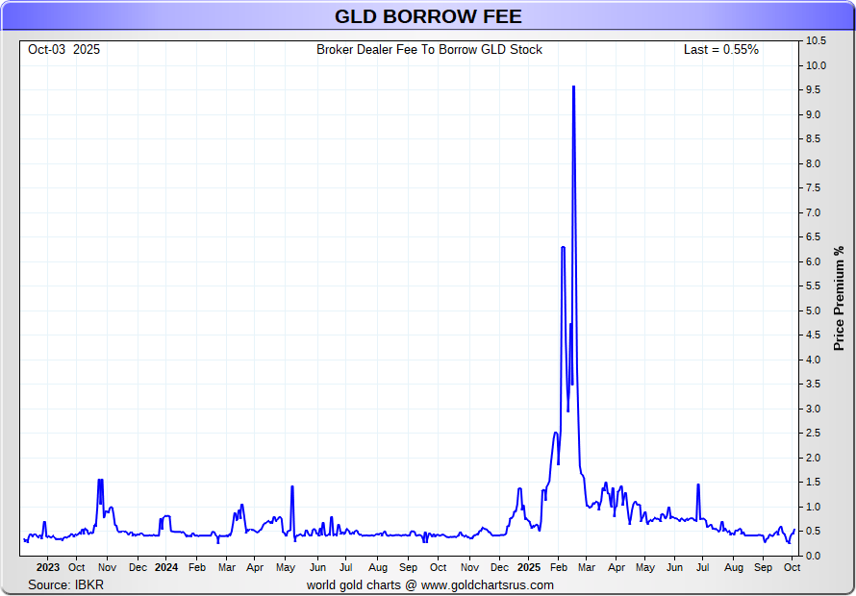
Task: Click the Oct label right after 2023
Action: click(76, 567)
